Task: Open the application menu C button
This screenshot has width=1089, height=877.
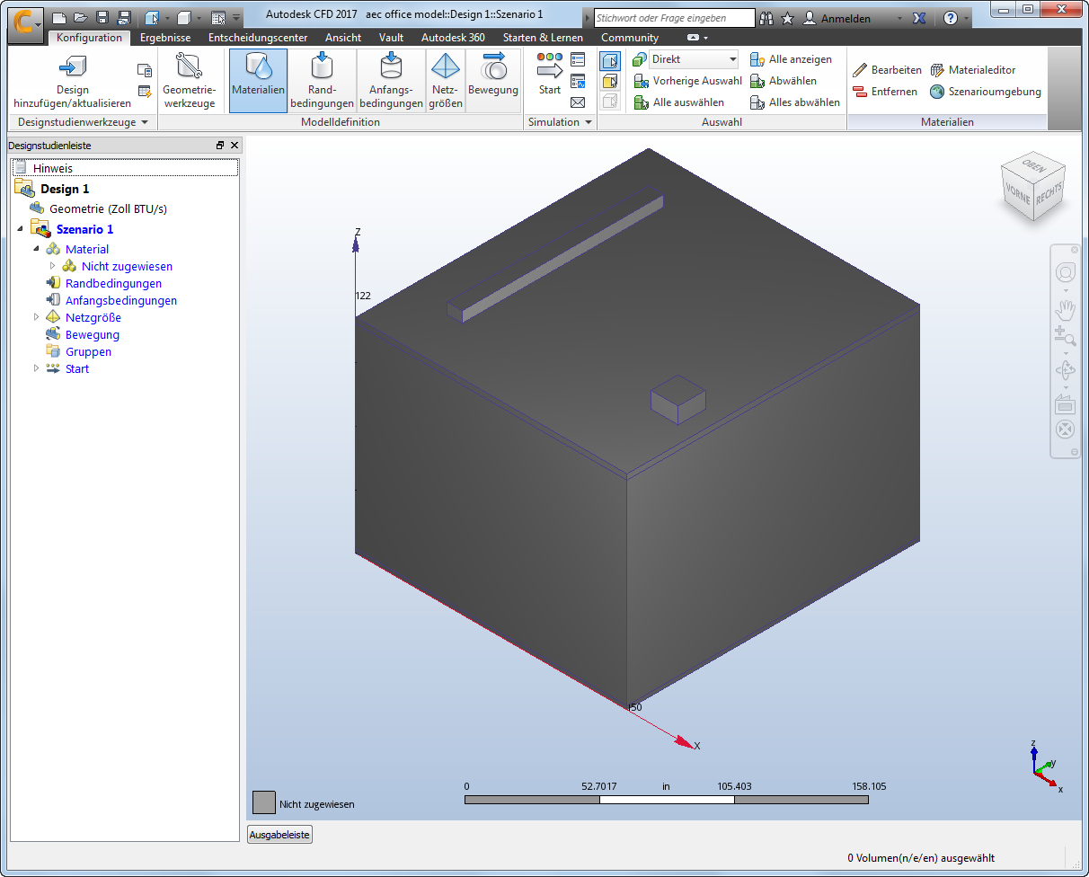Action: pos(25,25)
